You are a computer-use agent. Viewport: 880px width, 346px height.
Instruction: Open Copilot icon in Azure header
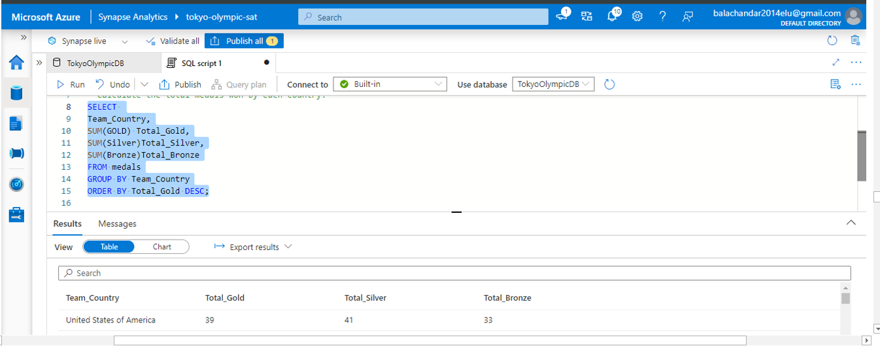pyautogui.click(x=563, y=16)
